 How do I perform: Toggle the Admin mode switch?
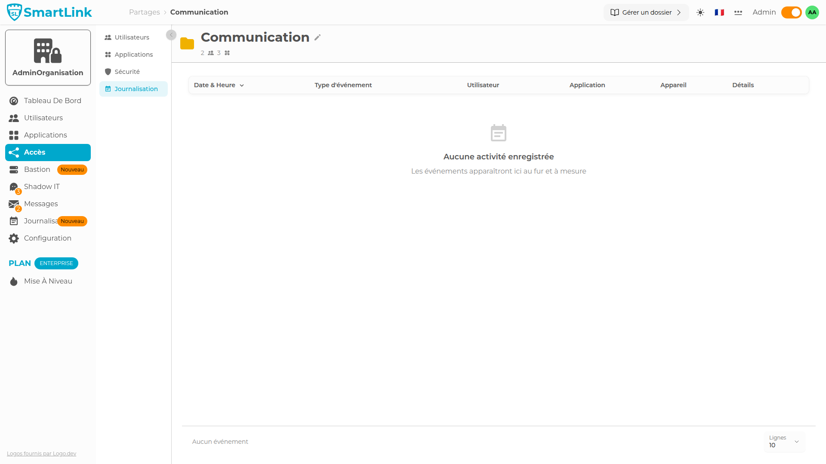[791, 12]
